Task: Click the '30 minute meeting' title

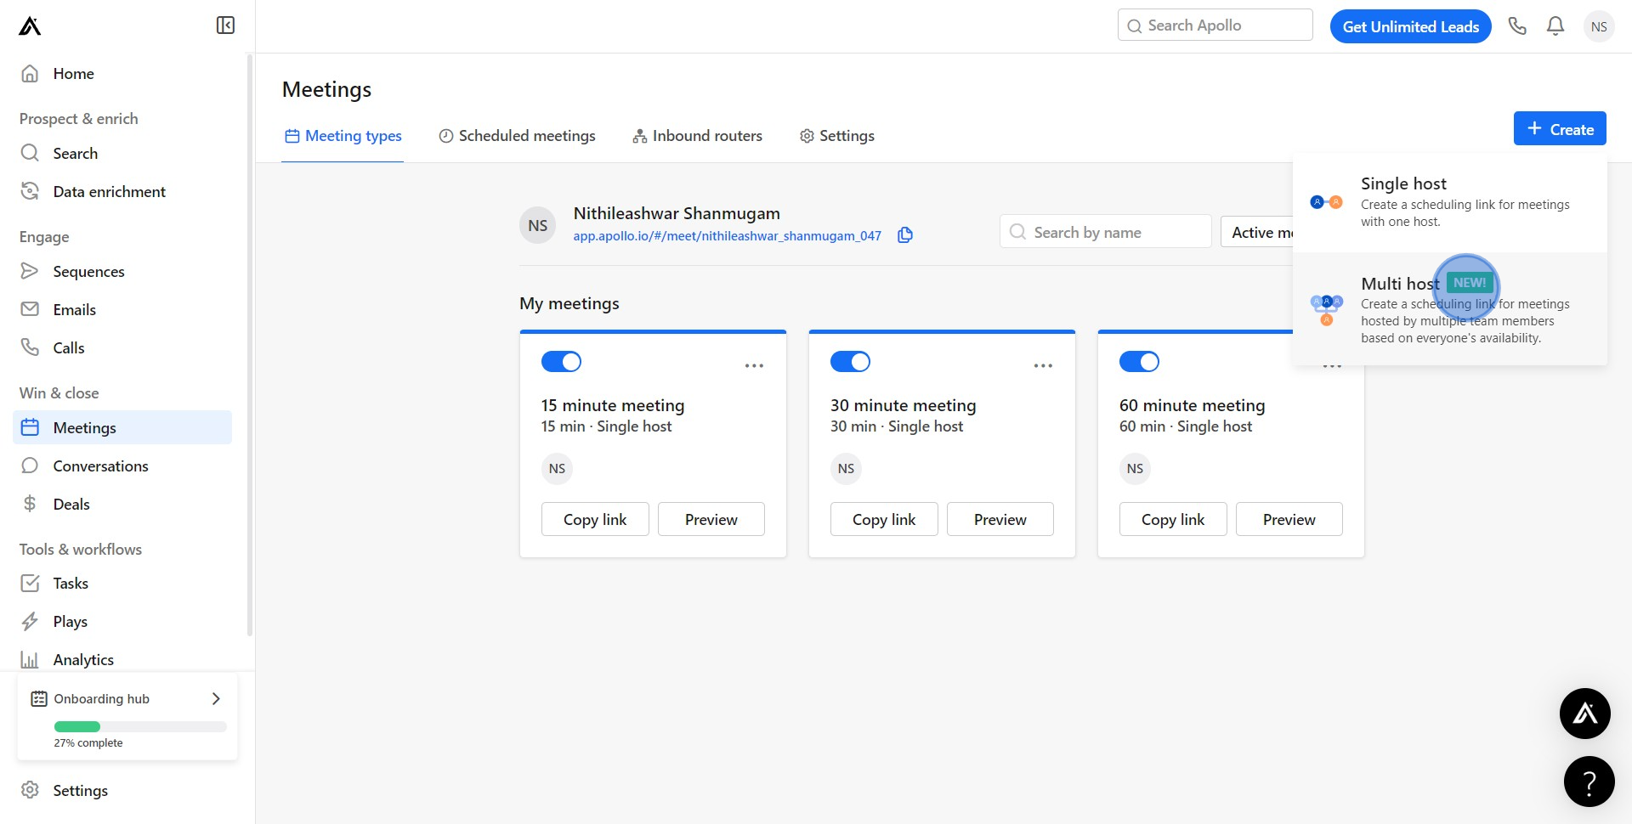Action: coord(904,406)
